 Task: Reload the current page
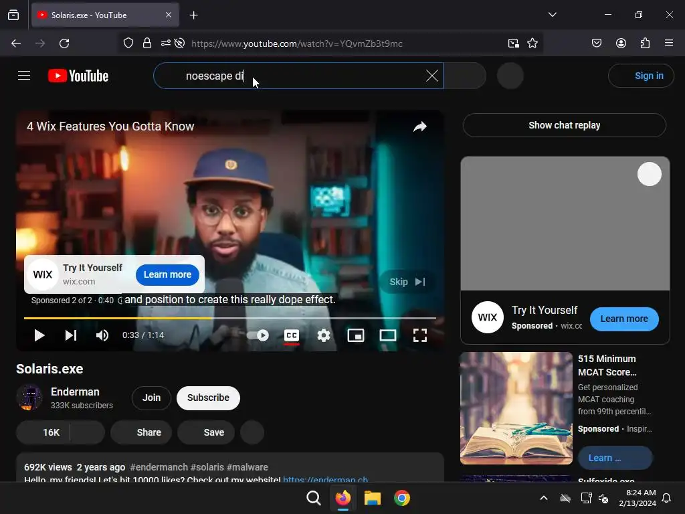pos(64,44)
